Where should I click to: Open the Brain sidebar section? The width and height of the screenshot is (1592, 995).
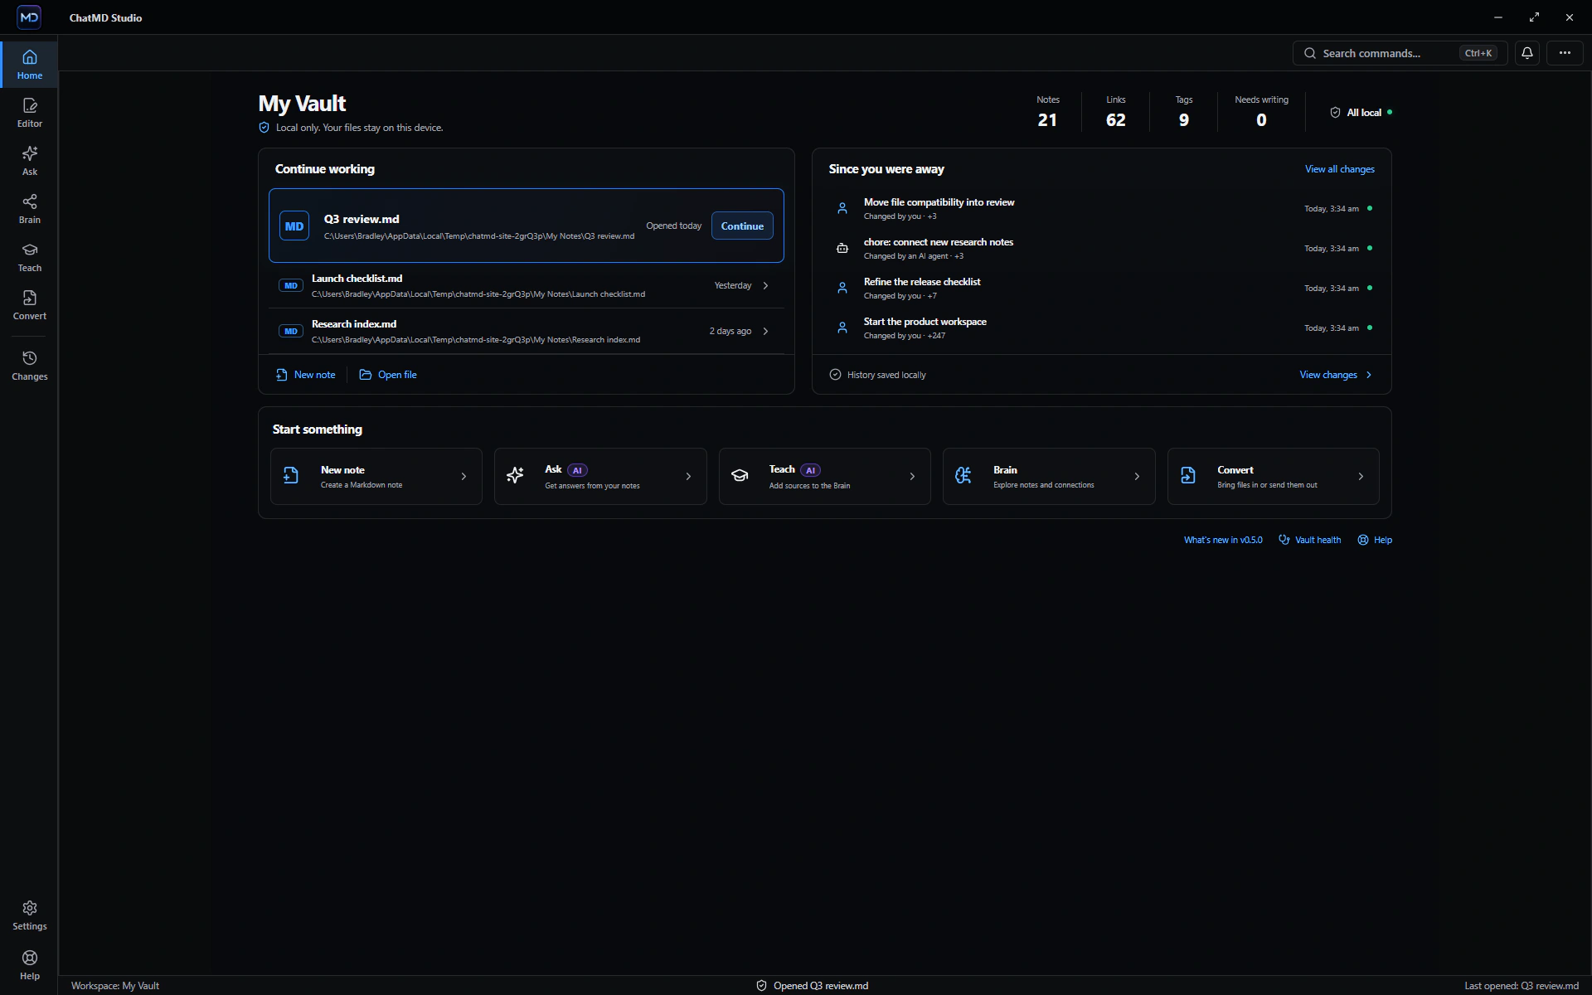click(x=30, y=209)
